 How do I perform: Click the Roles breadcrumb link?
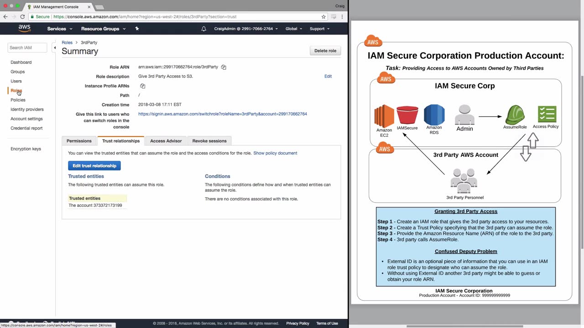[x=67, y=42]
